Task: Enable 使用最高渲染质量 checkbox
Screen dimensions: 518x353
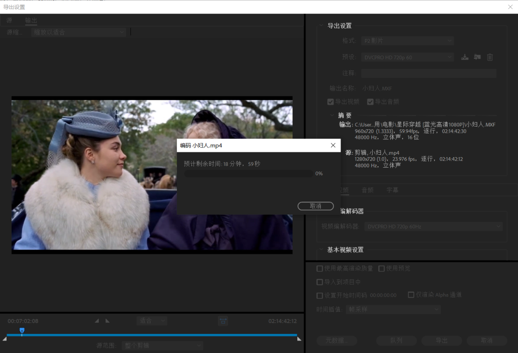Action: (x=320, y=269)
